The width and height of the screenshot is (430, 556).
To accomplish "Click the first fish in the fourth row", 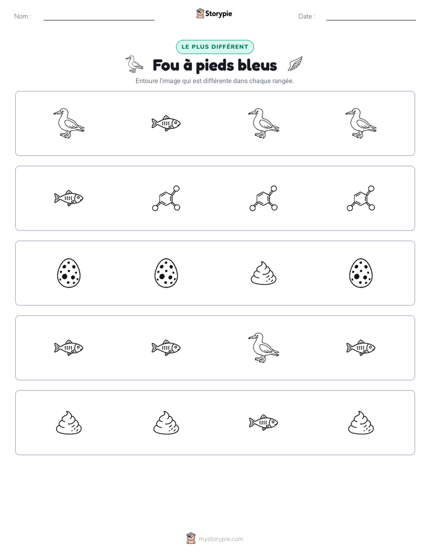I will (x=69, y=348).
